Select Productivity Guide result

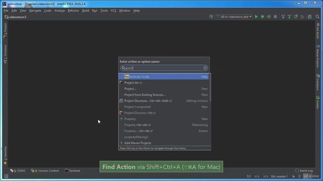point(164,76)
